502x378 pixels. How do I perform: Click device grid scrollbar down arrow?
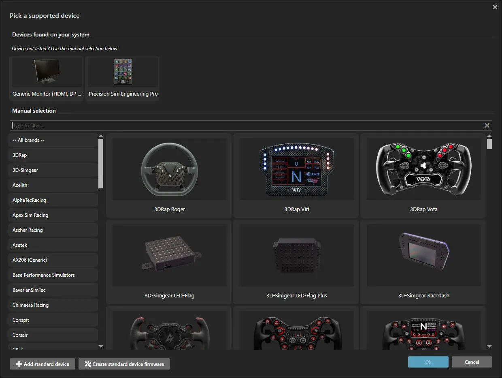point(489,346)
